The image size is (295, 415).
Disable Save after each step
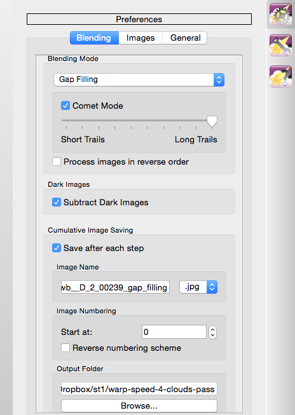pyautogui.click(x=57, y=248)
